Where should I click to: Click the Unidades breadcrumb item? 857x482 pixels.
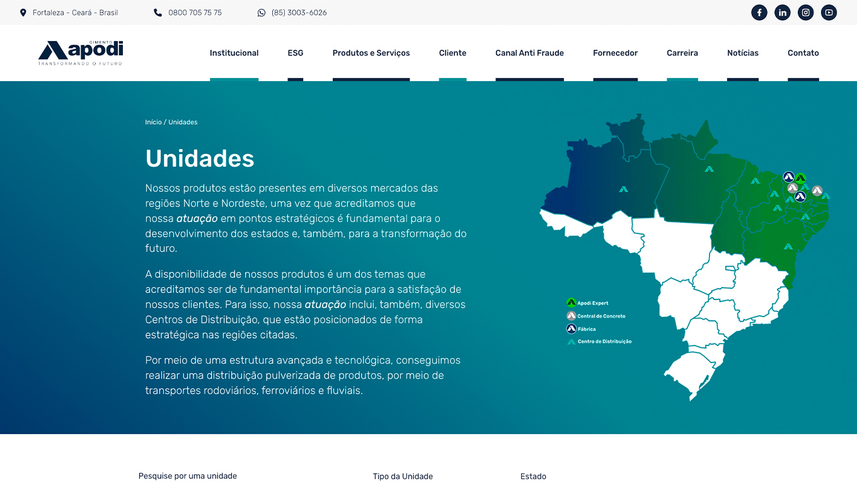pos(183,122)
